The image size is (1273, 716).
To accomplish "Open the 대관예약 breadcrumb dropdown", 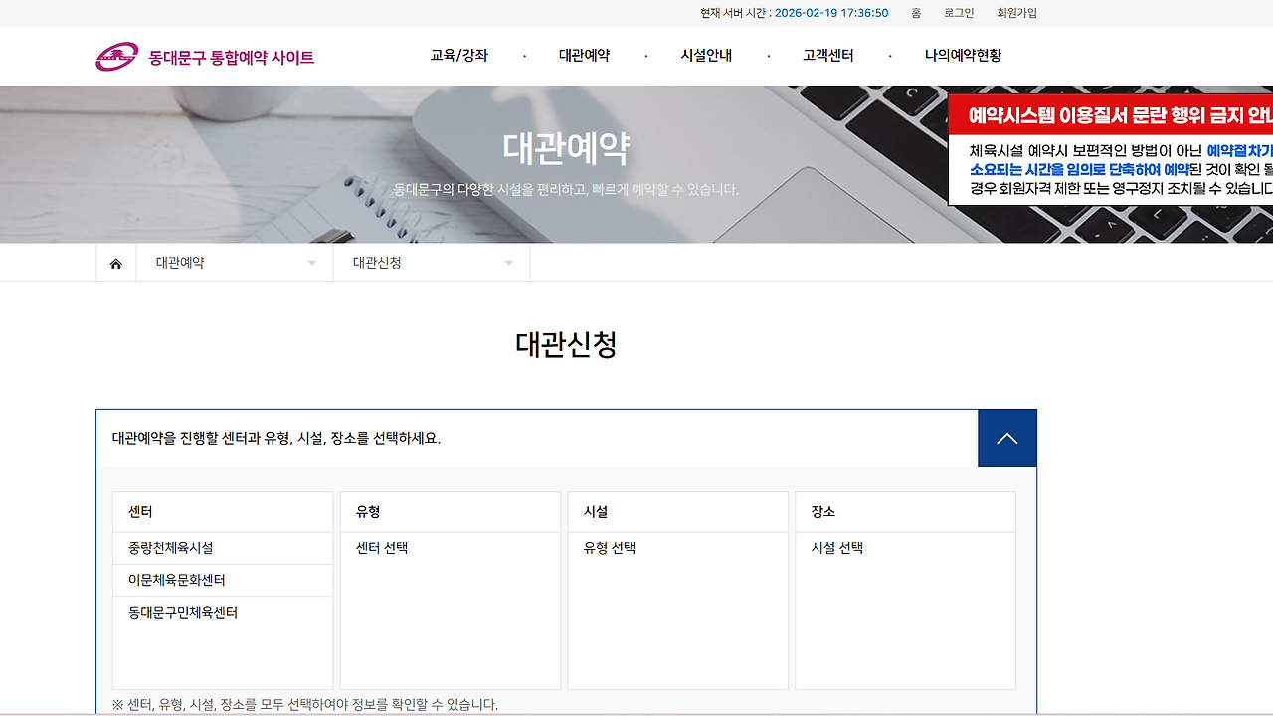I will tap(235, 263).
